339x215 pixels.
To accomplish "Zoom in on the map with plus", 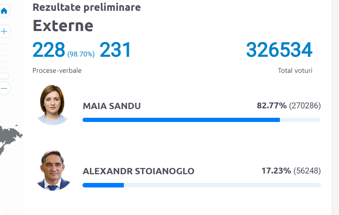I will tap(4, 32).
